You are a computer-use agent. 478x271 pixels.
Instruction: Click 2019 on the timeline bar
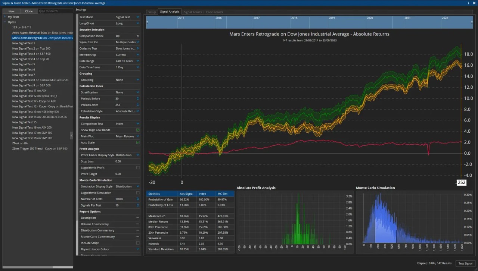pos(332,18)
